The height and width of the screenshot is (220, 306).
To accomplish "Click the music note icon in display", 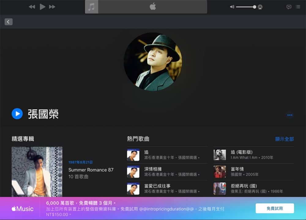I will point(91,7).
